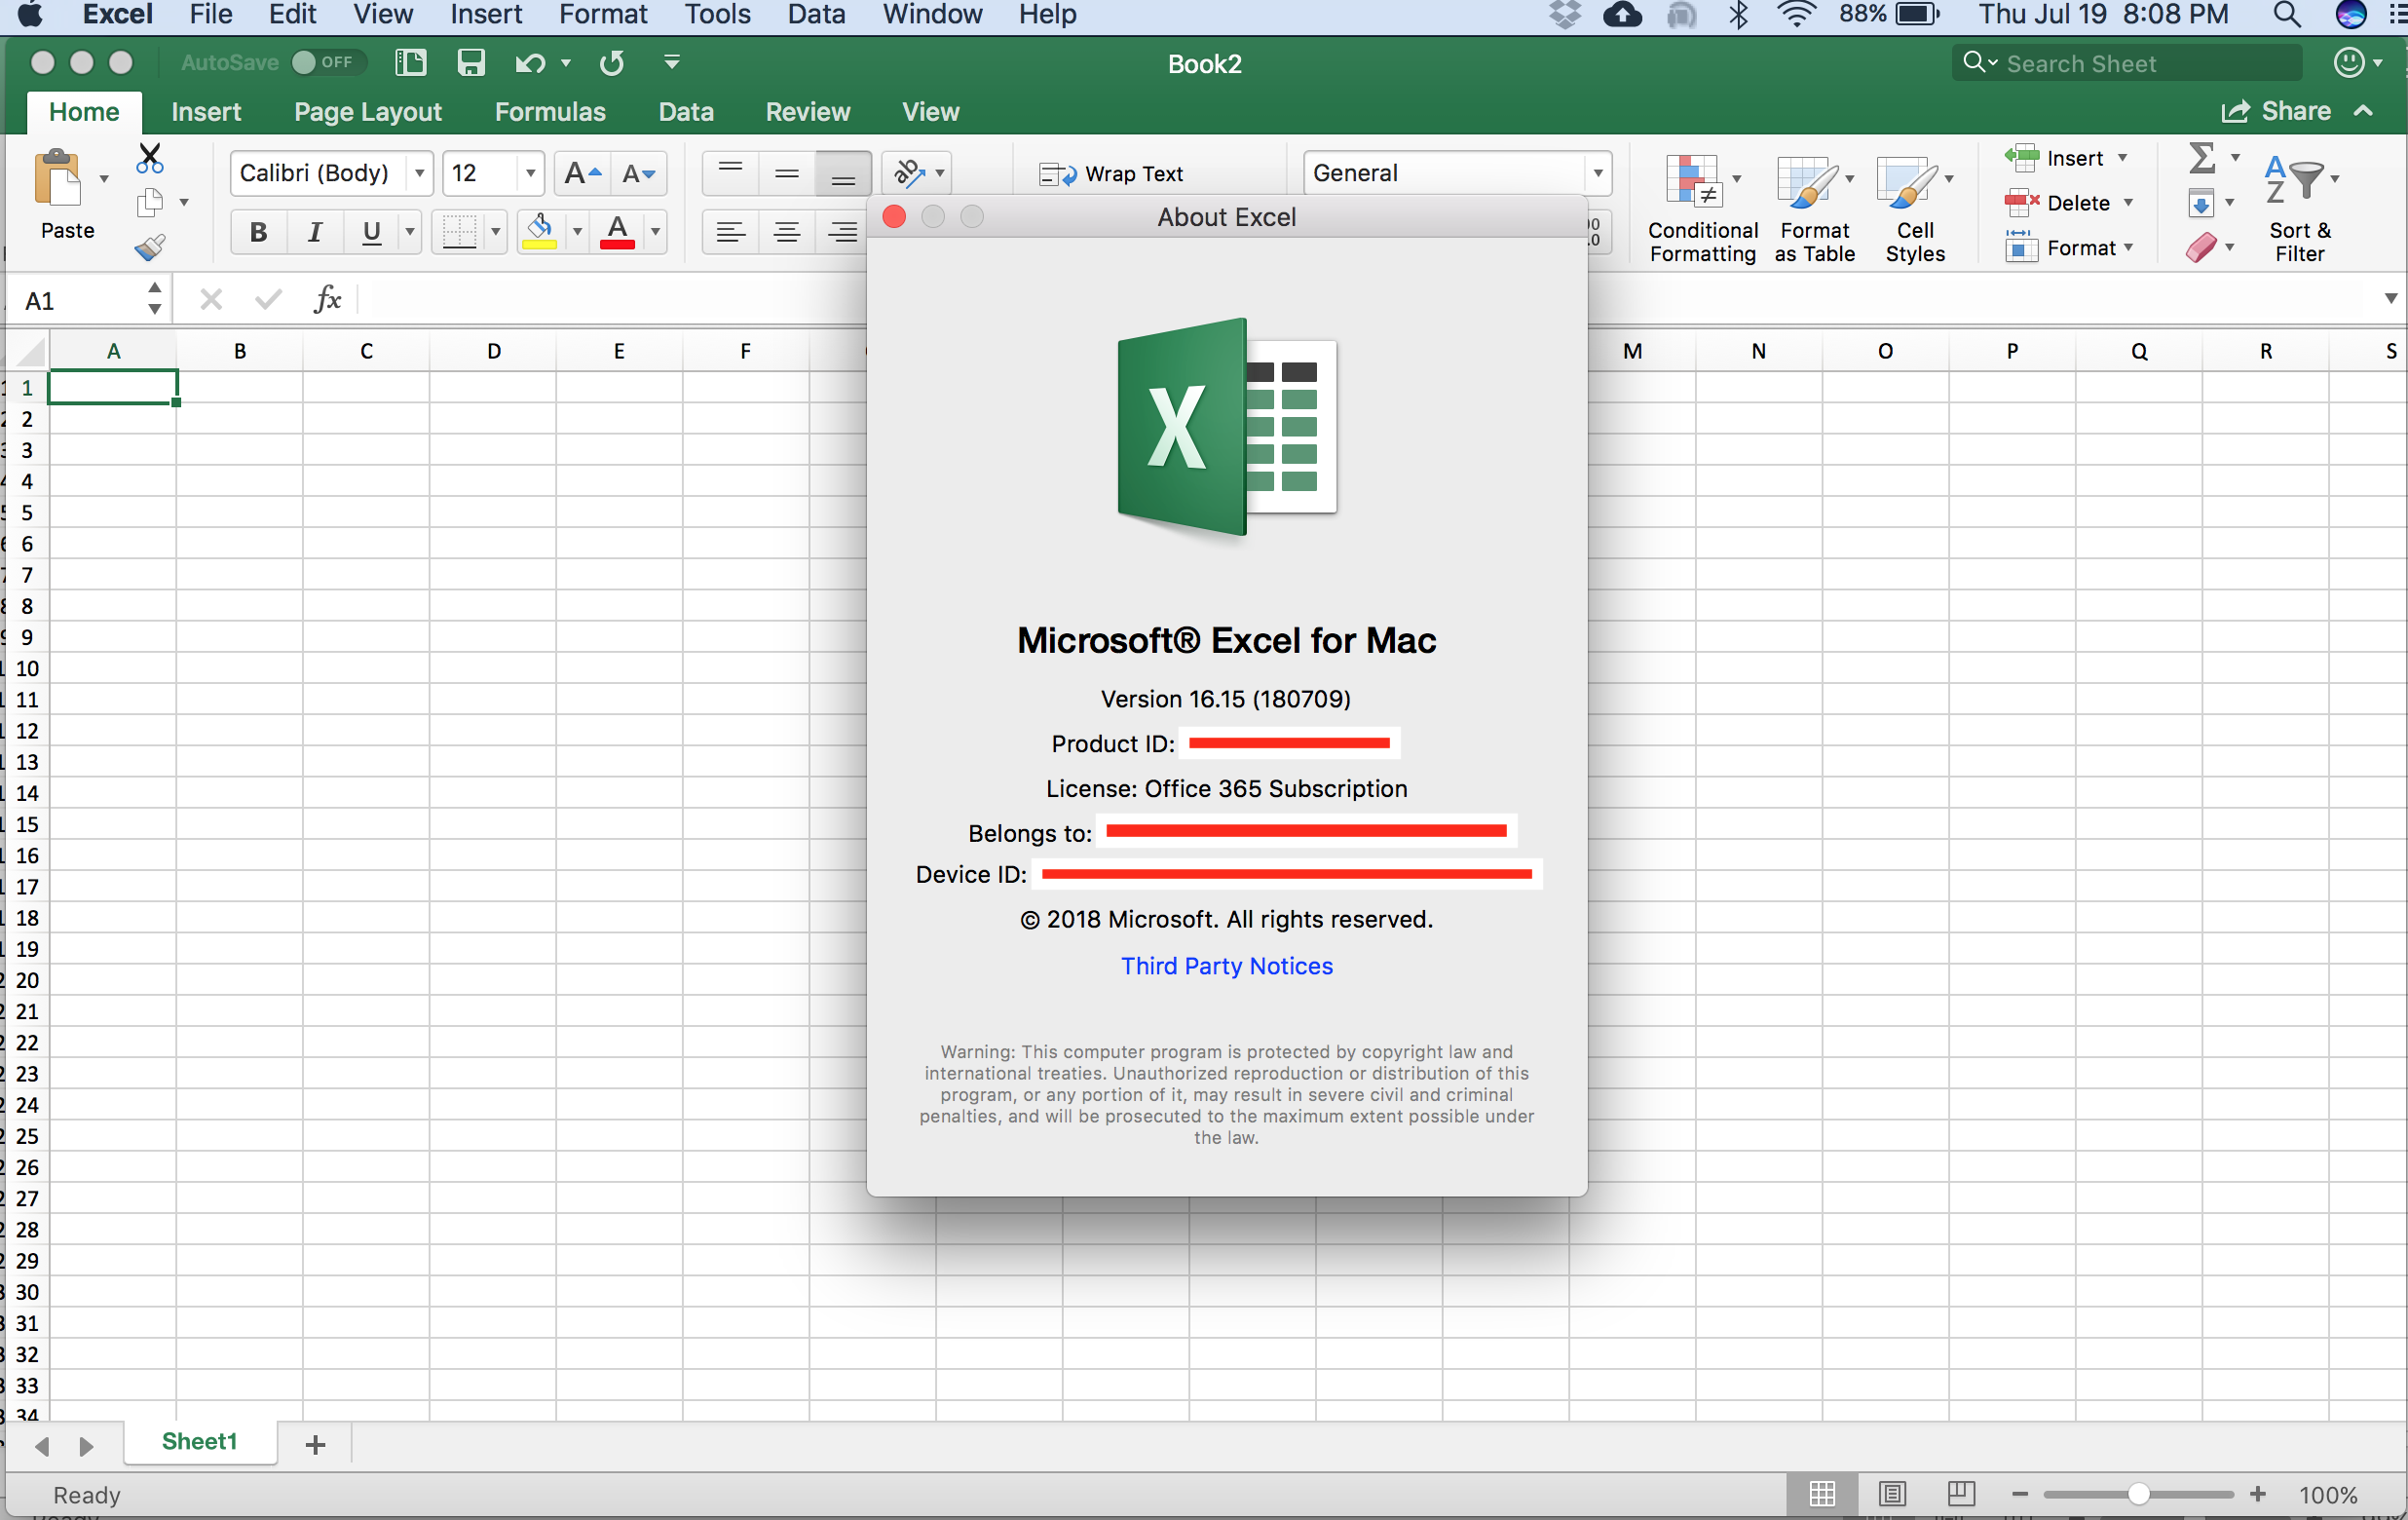This screenshot has height=1520, width=2408.
Task: Click the Save disk icon in title bar
Action: pyautogui.click(x=470, y=63)
